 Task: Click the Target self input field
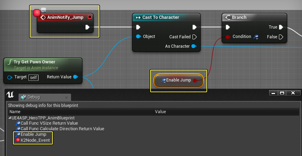(33, 77)
